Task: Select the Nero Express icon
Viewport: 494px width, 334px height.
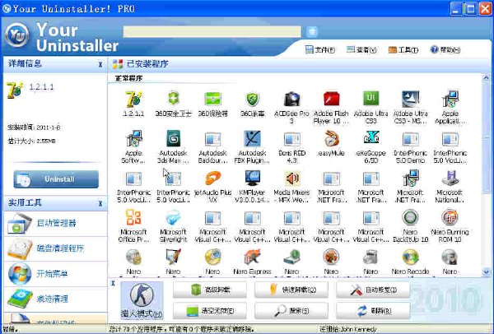Action: [x=253, y=257]
